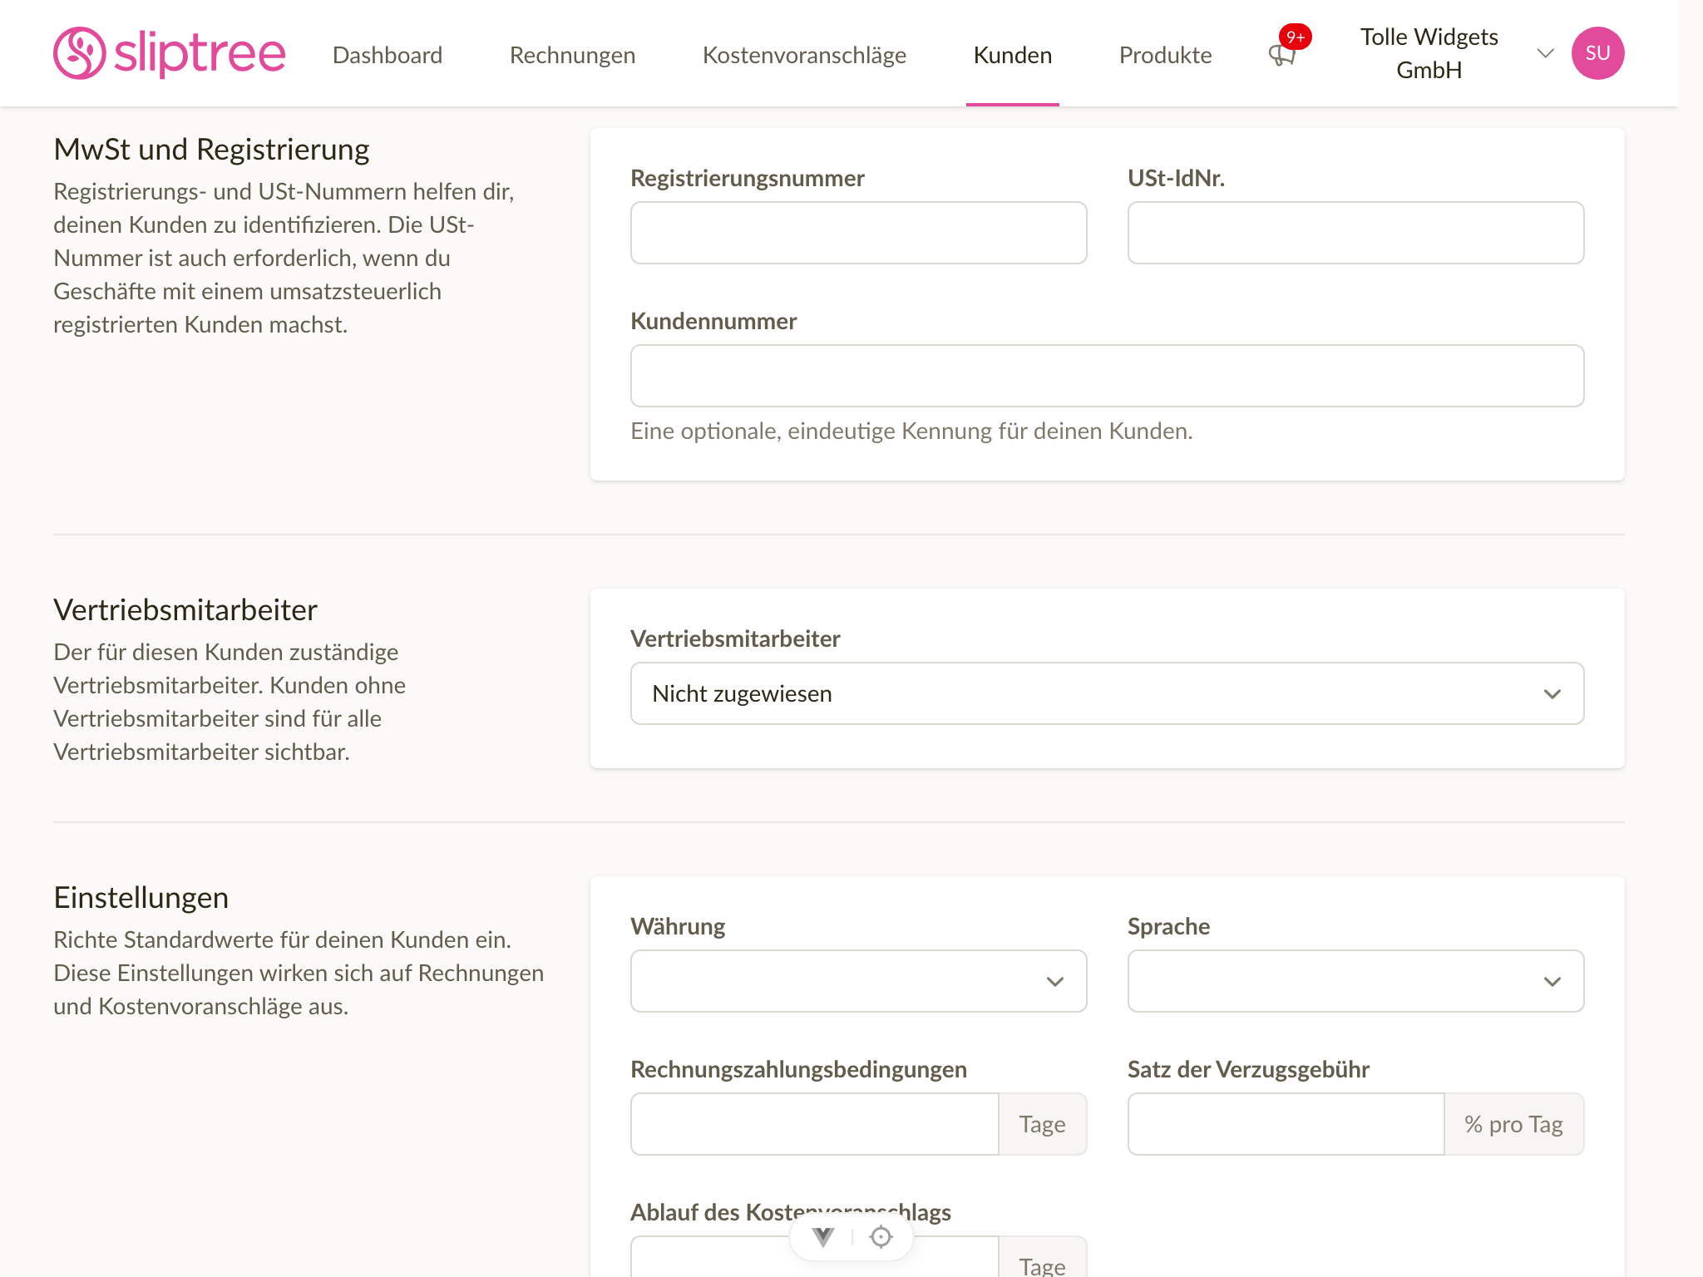Click the Vue devtools icon
The image size is (1703, 1277).
(x=823, y=1237)
